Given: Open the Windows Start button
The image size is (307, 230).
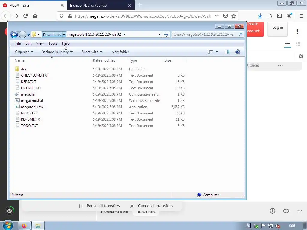Looking at the screenshot, I should point(8,225).
